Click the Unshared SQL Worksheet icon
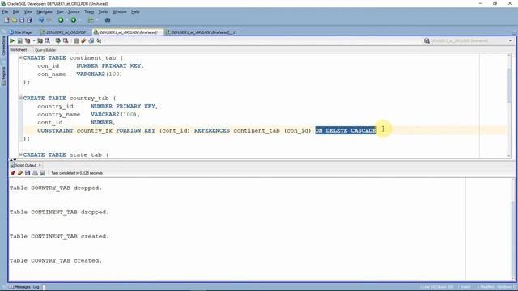The width and height of the screenshot is (518, 291). point(76,41)
